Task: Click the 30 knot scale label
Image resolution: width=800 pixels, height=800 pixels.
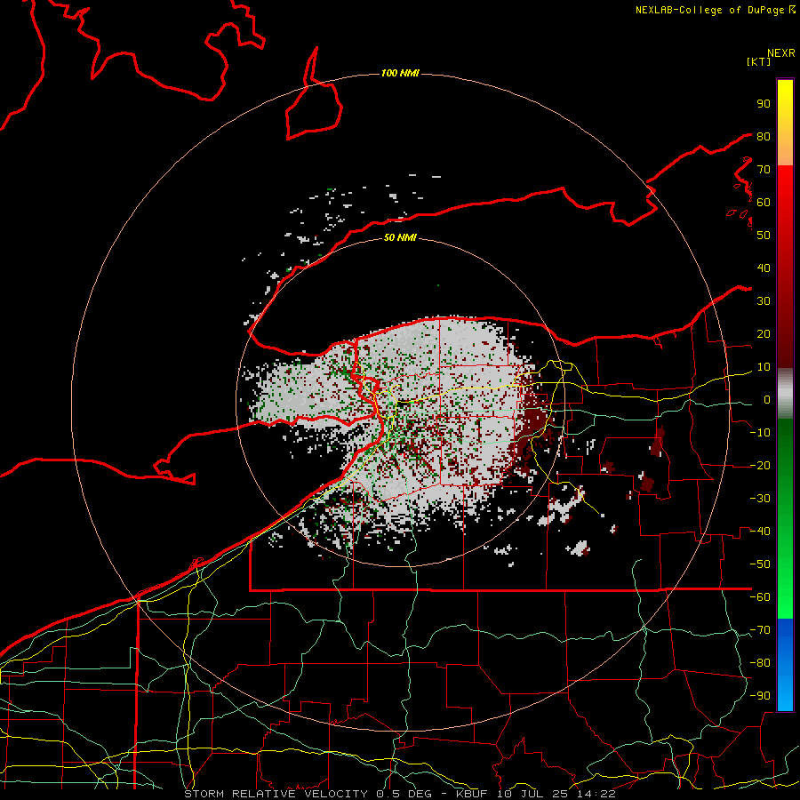Action: click(x=764, y=301)
